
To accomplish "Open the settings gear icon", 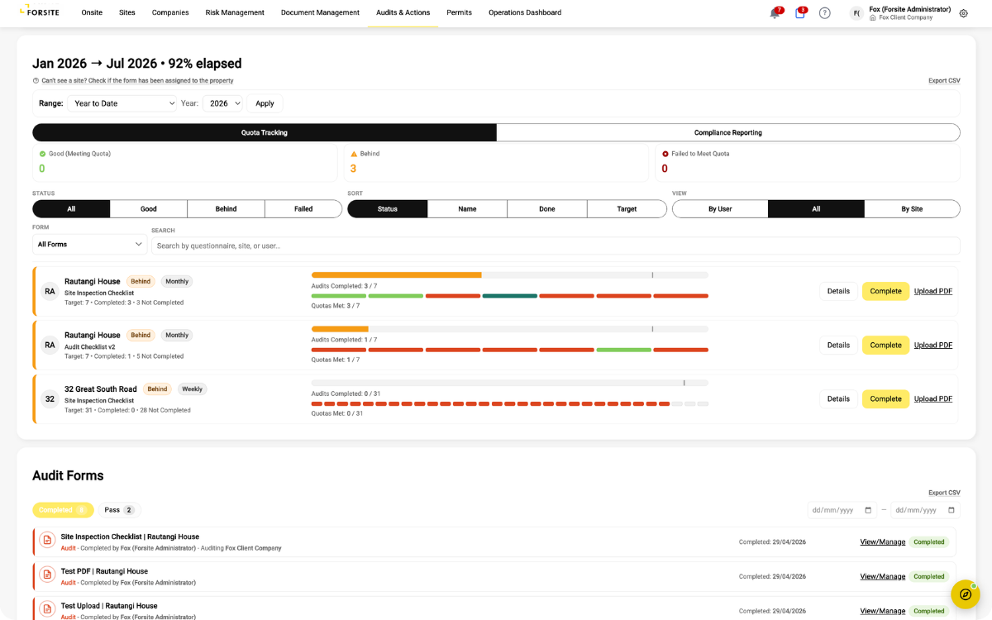I will pos(964,13).
